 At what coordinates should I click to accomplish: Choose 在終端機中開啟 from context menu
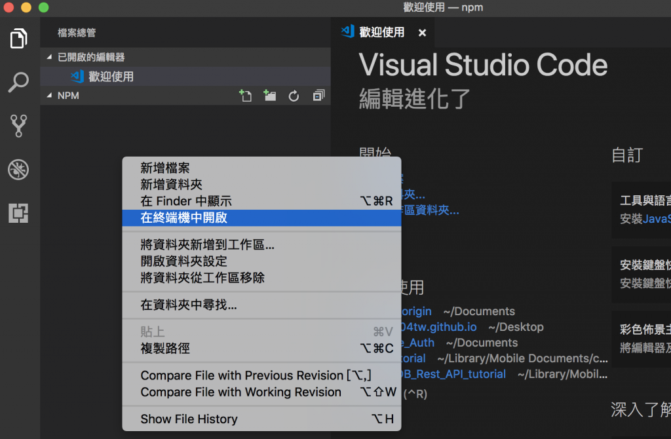pyautogui.click(x=261, y=218)
